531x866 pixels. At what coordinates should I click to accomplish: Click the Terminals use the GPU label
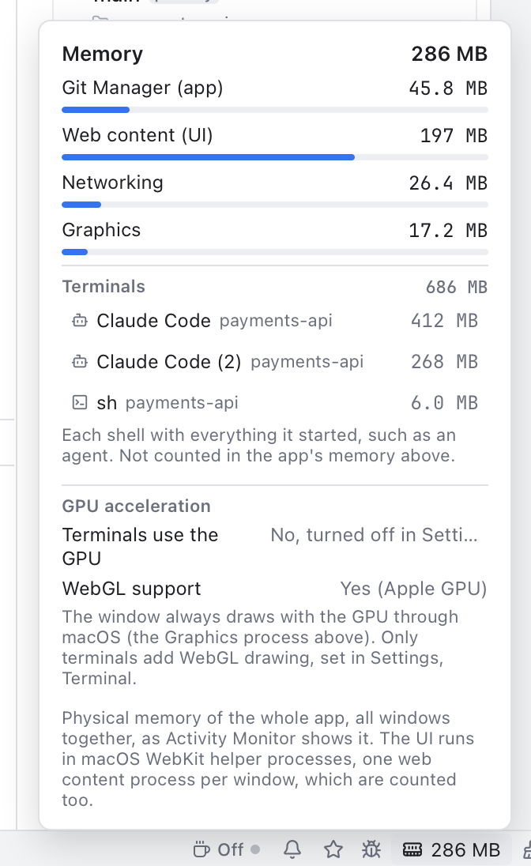140,547
